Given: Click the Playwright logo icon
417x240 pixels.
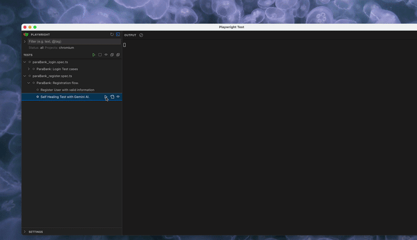Looking at the screenshot, I should [26, 34].
